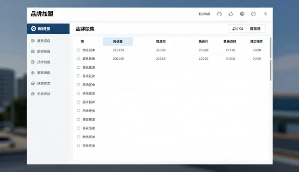
Task: Select the highlighted dark-blue sidebar item
Action: pyautogui.click(x=48, y=29)
